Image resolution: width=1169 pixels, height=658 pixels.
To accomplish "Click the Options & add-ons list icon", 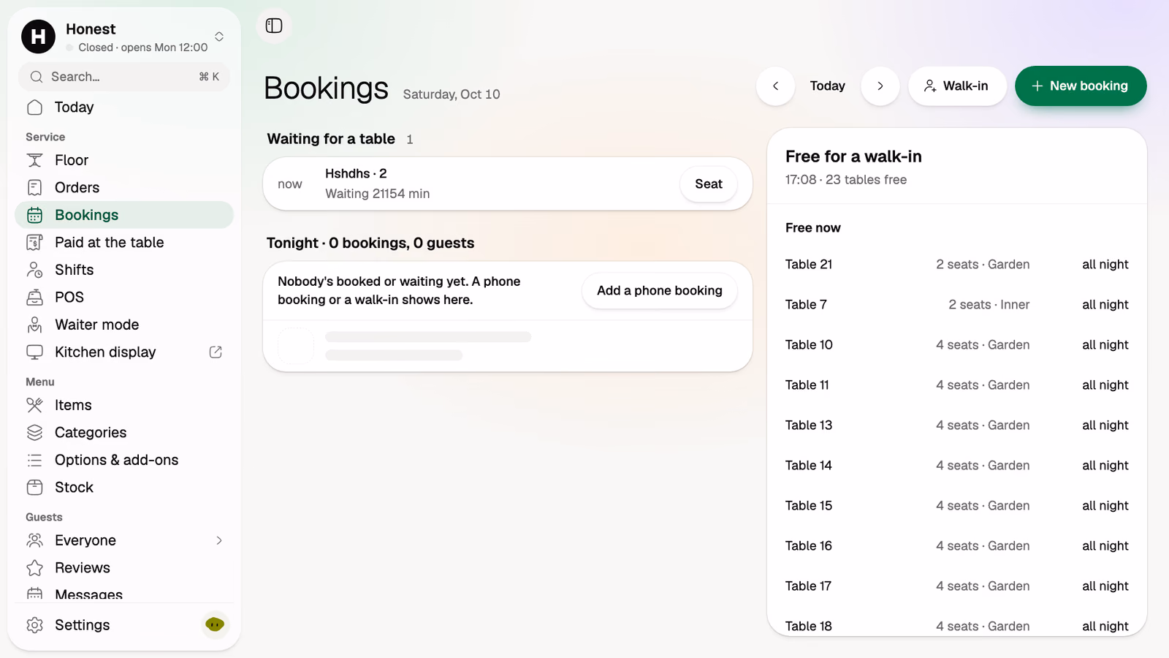I will pyautogui.click(x=34, y=460).
